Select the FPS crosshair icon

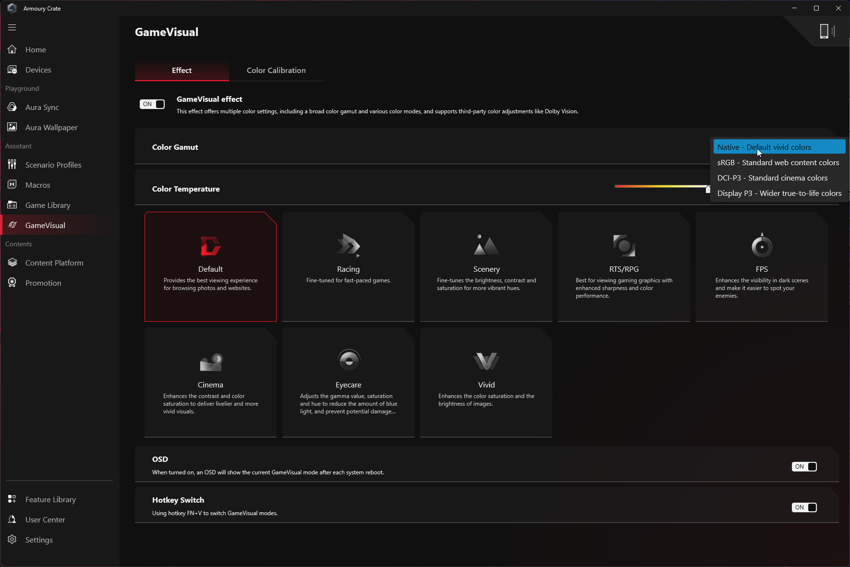(x=762, y=245)
